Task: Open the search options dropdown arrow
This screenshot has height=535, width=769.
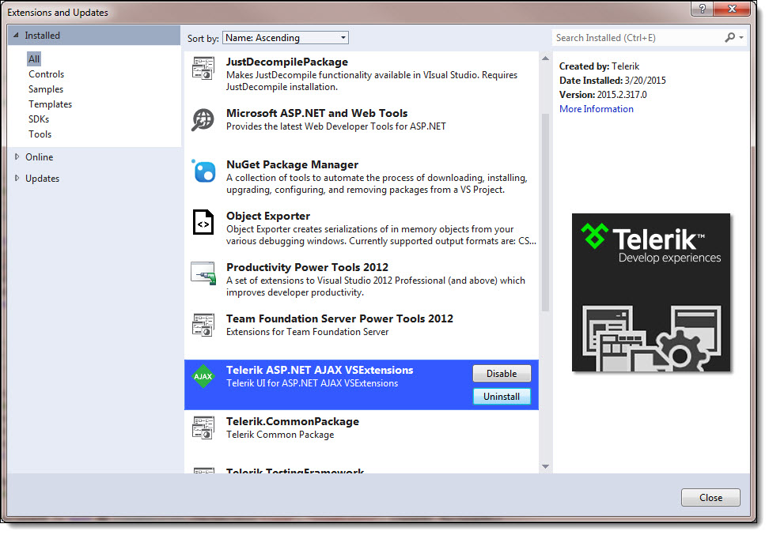Action: [741, 37]
